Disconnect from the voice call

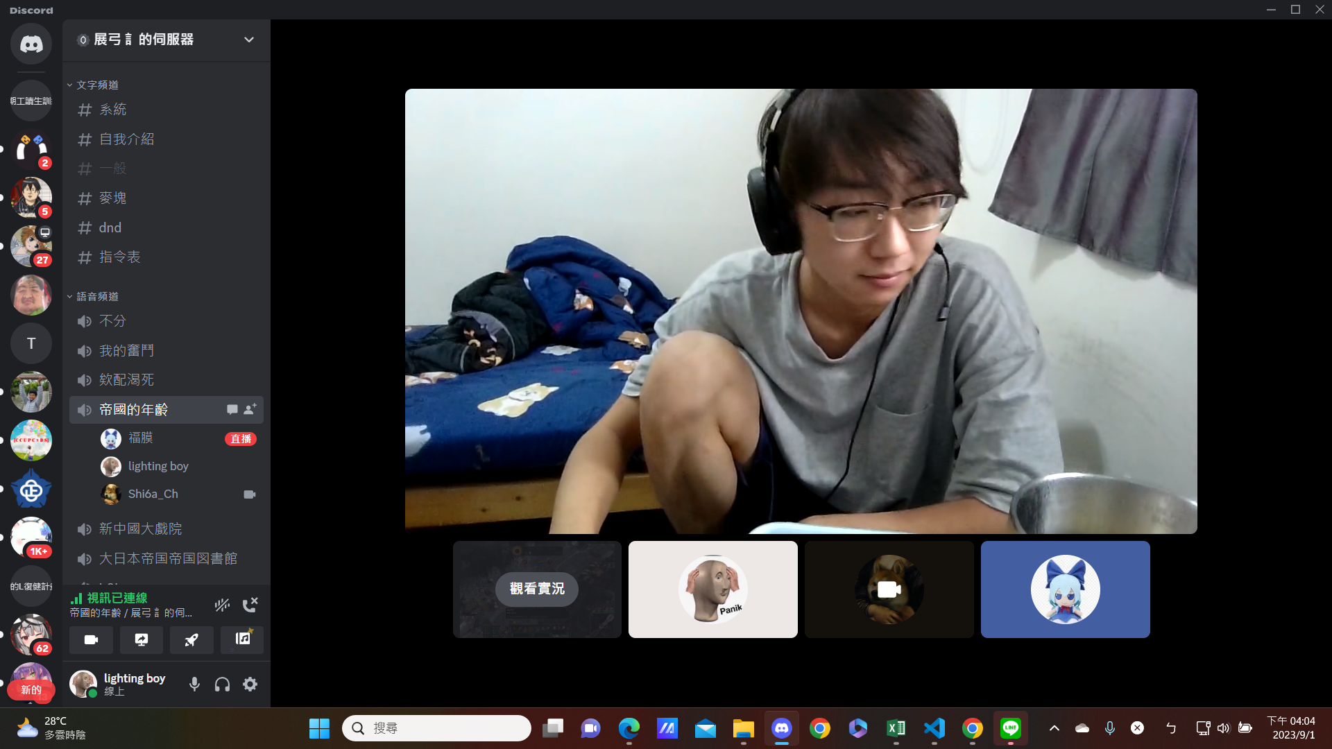250,605
